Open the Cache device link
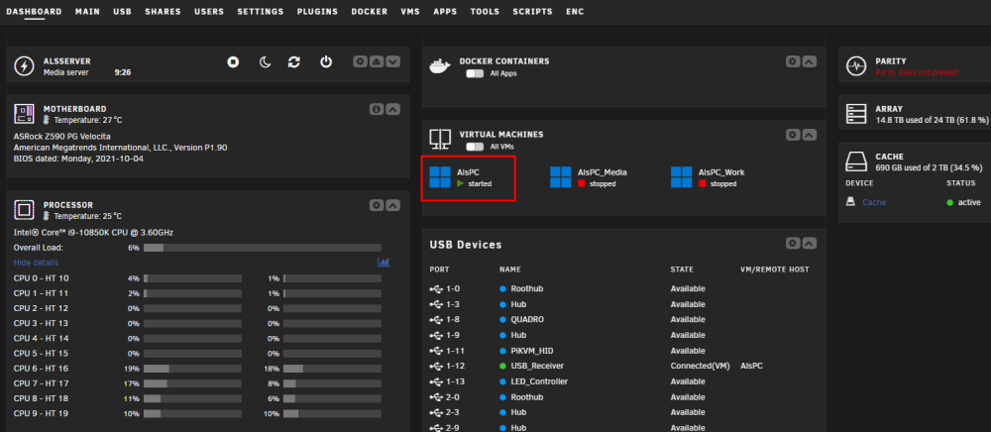This screenshot has height=432, width=991. (x=874, y=203)
